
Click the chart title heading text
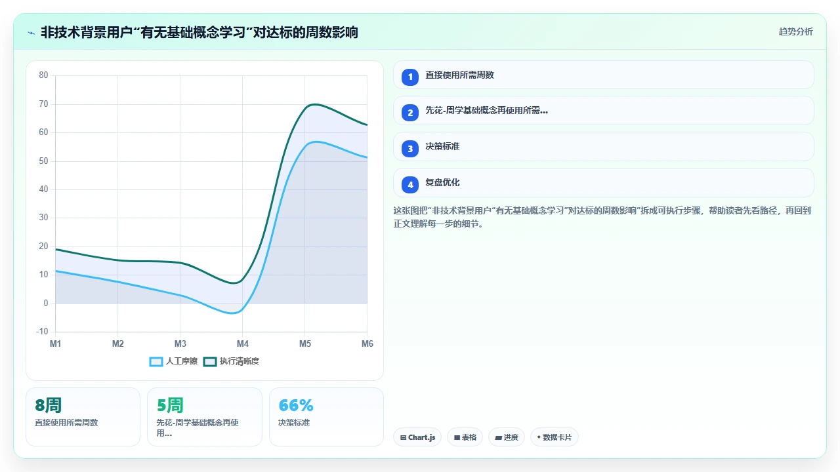tap(199, 32)
